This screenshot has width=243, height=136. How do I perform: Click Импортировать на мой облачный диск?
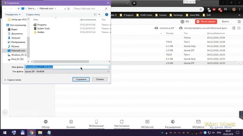(203, 28)
